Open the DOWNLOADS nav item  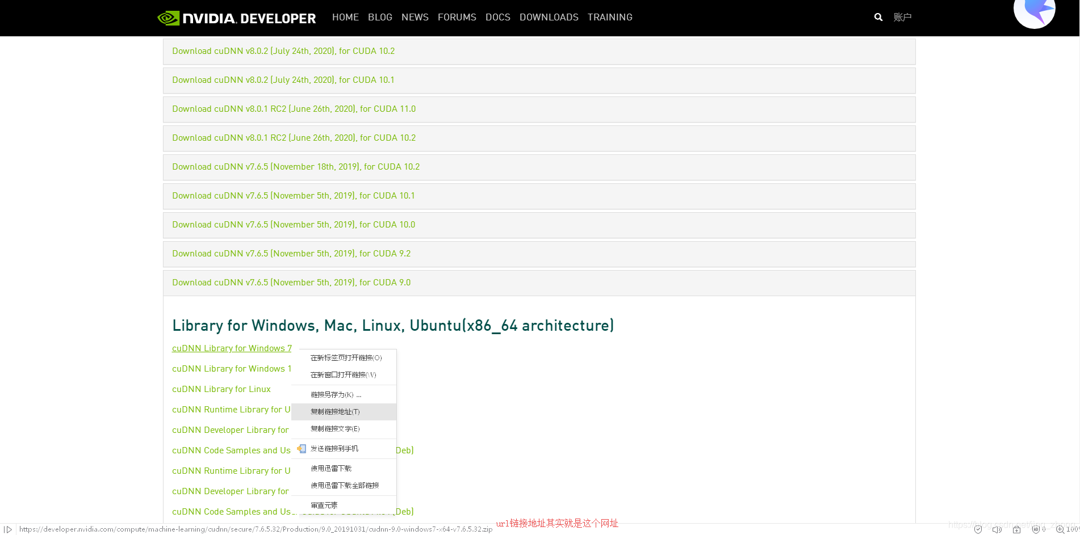click(549, 18)
